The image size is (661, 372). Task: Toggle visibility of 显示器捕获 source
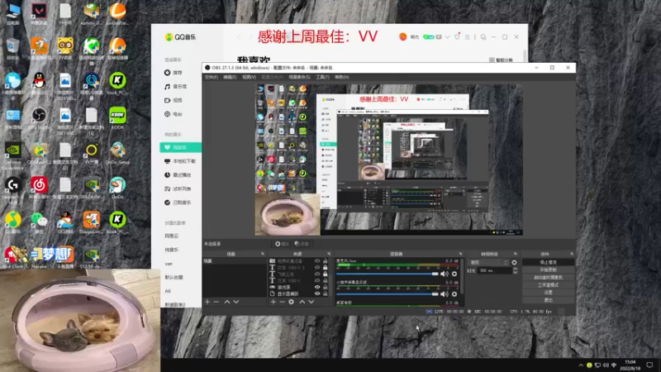coord(317,293)
